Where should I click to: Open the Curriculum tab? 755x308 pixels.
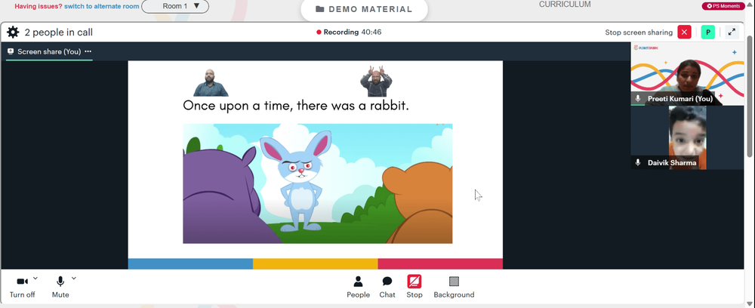pyautogui.click(x=565, y=5)
